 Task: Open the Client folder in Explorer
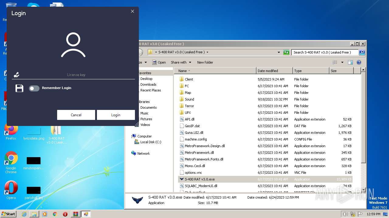click(x=189, y=79)
